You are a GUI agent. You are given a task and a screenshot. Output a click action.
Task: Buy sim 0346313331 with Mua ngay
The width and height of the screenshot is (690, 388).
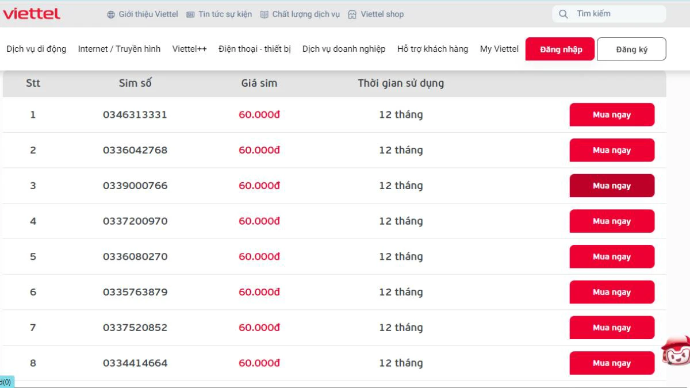pyautogui.click(x=612, y=114)
